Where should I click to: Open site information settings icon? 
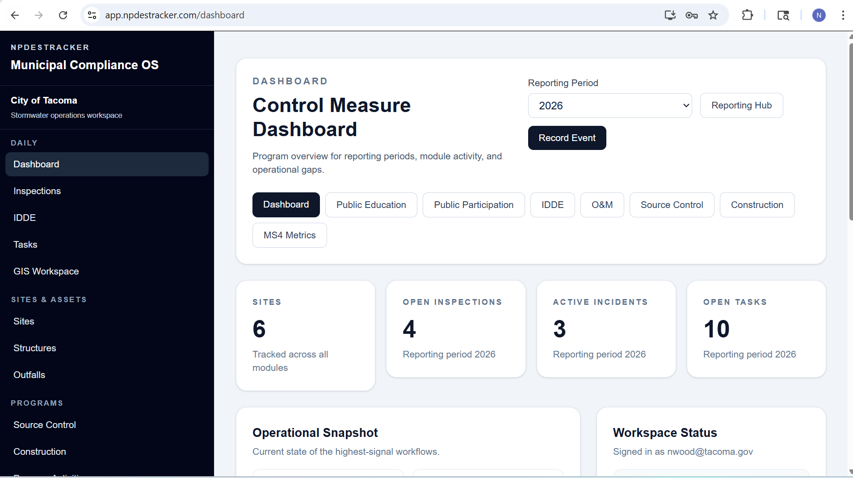(92, 15)
